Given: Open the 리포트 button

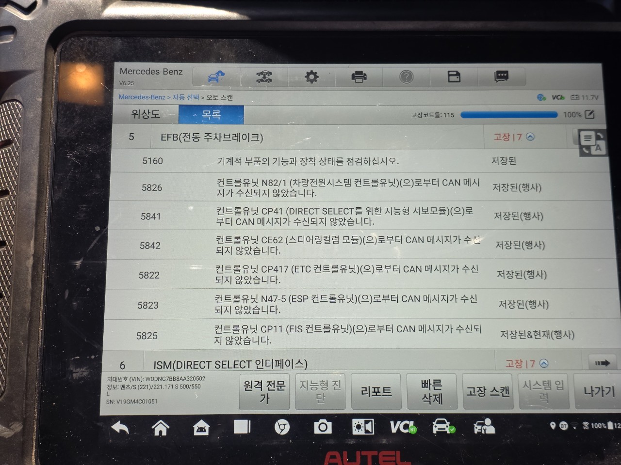Looking at the screenshot, I should (x=376, y=391).
